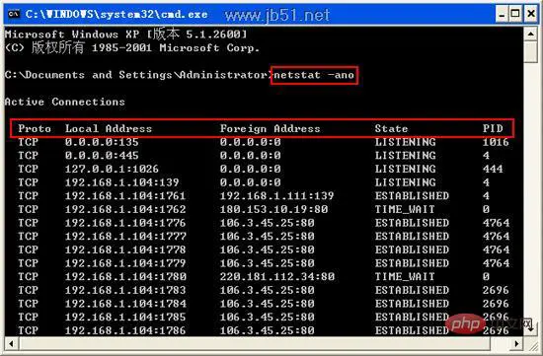Click the 127.0.0.1:1026 local address
Screen dimensions: 543x356
(112, 170)
